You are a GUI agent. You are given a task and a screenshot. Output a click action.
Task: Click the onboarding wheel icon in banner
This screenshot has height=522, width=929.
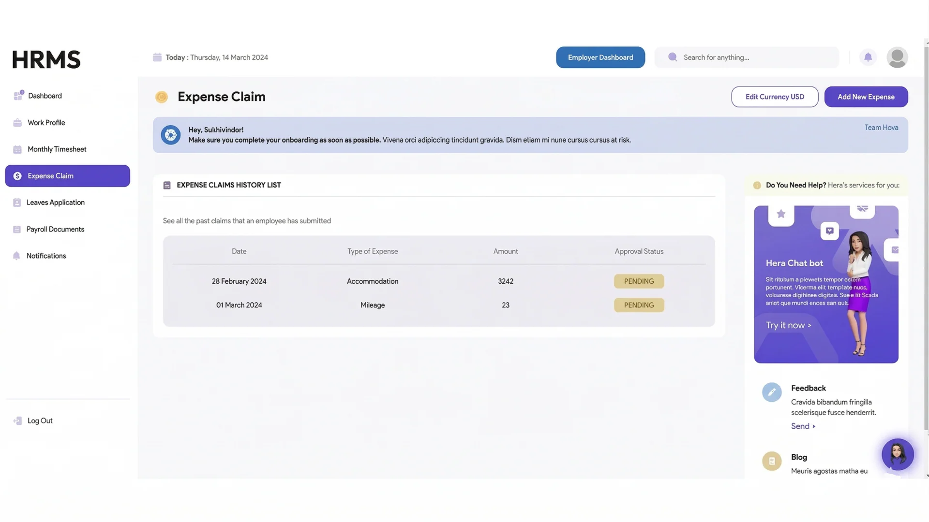(x=171, y=135)
